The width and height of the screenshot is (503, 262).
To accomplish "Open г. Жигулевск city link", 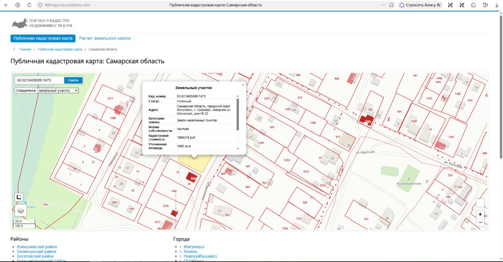I will (x=192, y=247).
